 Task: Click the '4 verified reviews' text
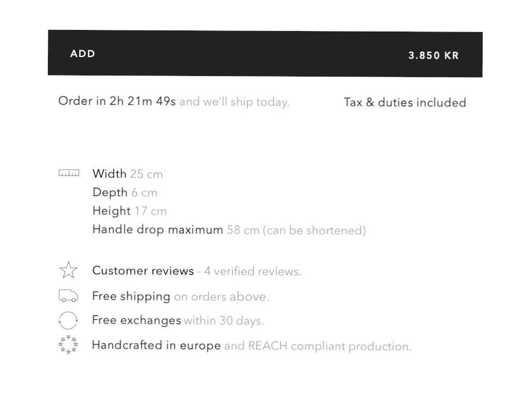tap(253, 271)
